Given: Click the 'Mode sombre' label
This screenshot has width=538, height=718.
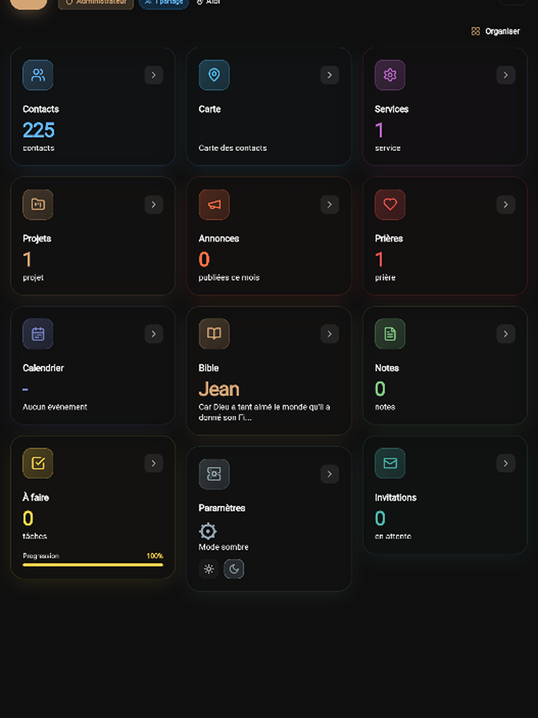Looking at the screenshot, I should click(224, 547).
